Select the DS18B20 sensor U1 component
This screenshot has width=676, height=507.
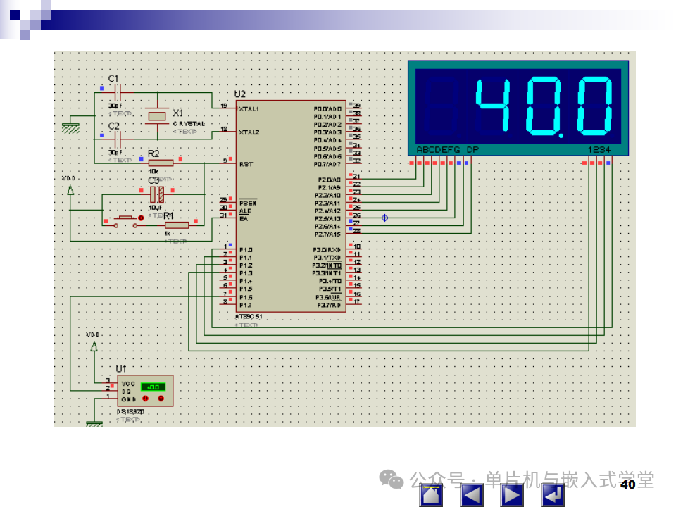pos(145,391)
